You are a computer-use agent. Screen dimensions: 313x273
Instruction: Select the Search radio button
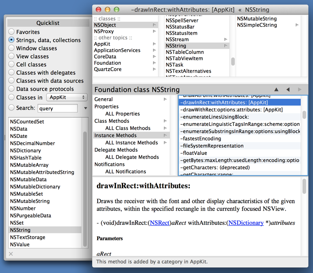(x=12, y=108)
